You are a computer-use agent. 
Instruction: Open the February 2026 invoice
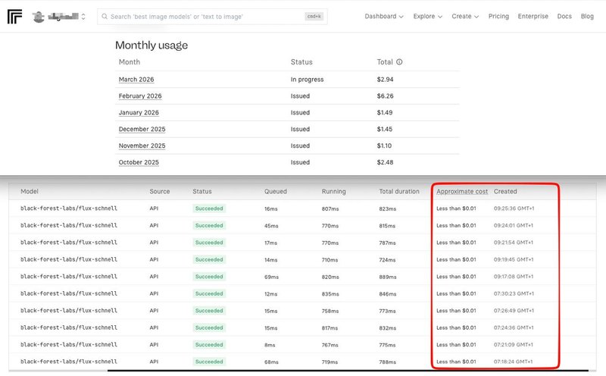tap(140, 96)
